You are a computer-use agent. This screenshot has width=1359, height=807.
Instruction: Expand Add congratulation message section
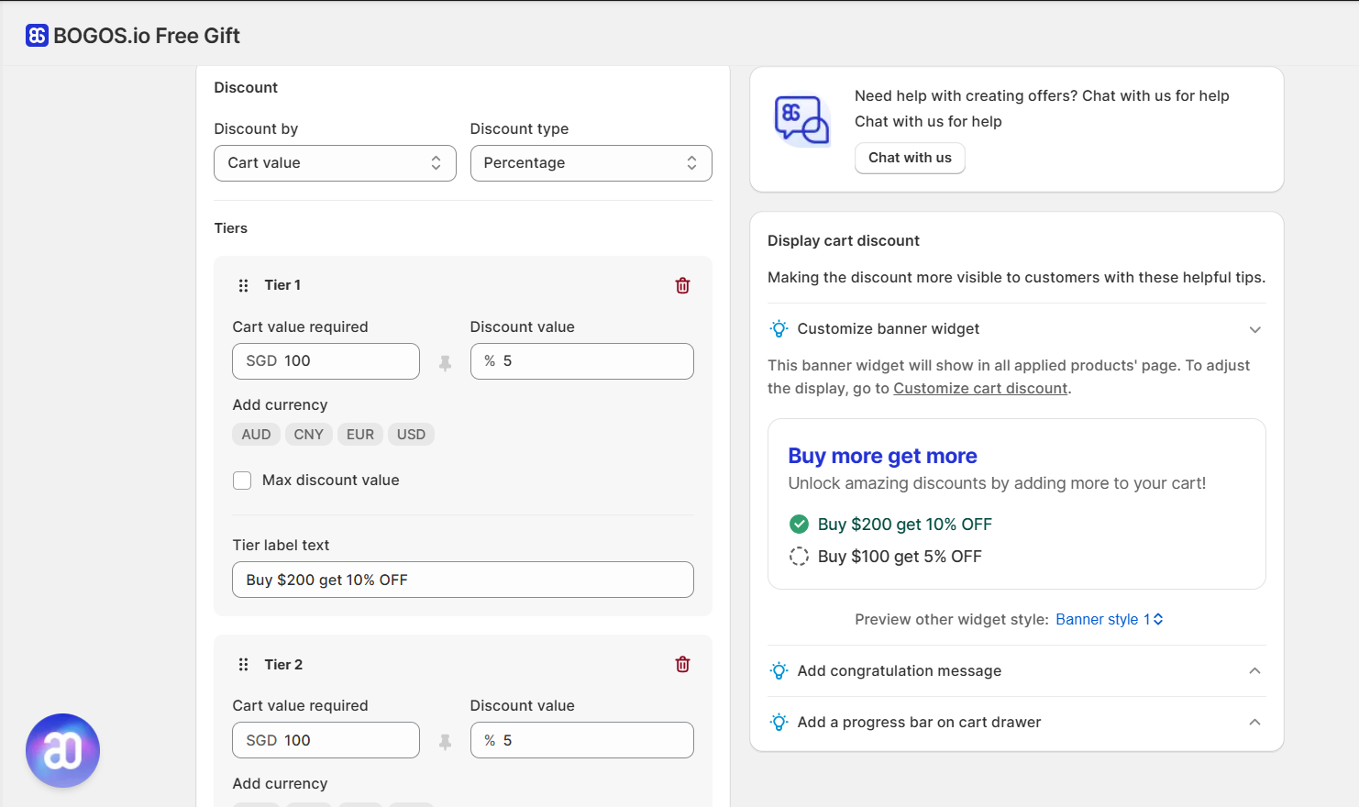1254,671
